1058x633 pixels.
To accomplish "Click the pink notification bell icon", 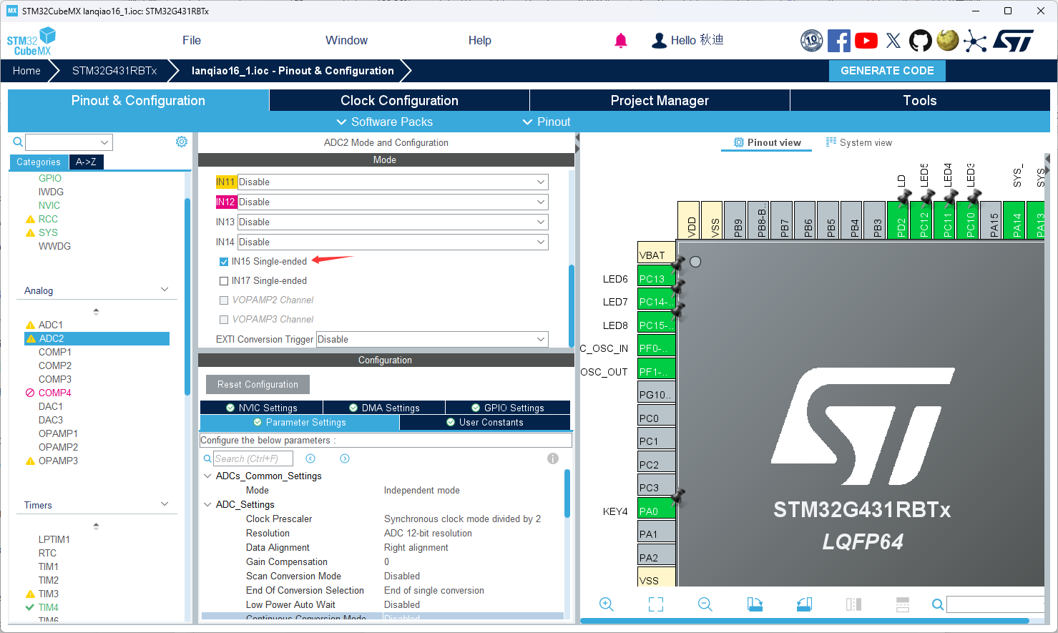I will tap(620, 41).
